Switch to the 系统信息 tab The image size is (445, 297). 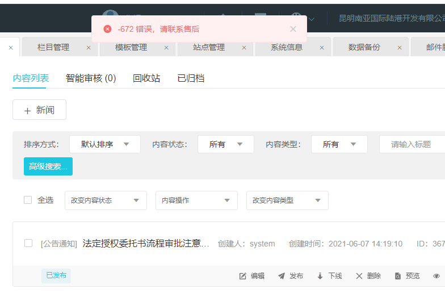coord(287,47)
